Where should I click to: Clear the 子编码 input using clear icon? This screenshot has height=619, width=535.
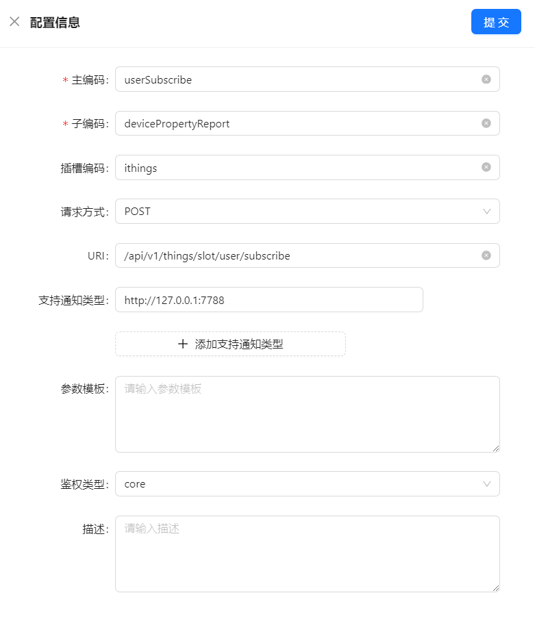click(486, 123)
